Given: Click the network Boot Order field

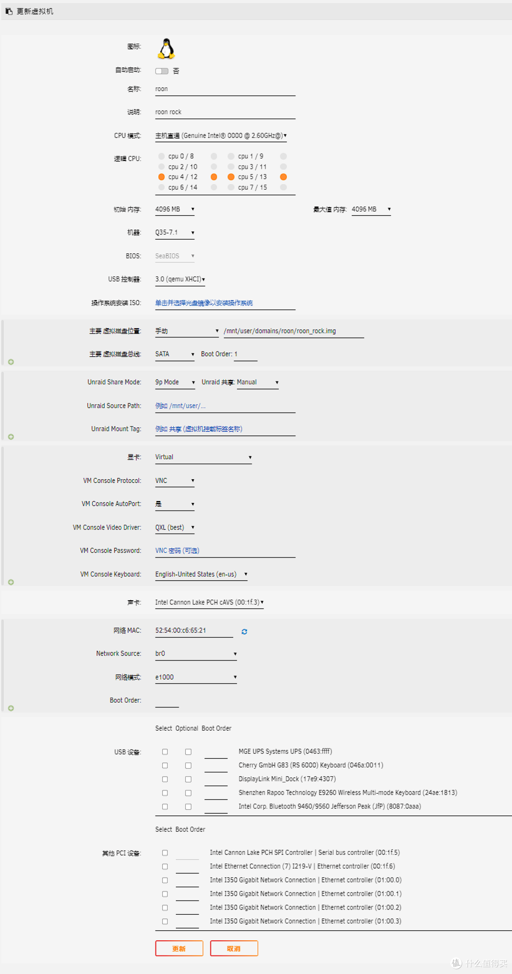Looking at the screenshot, I should [x=167, y=701].
